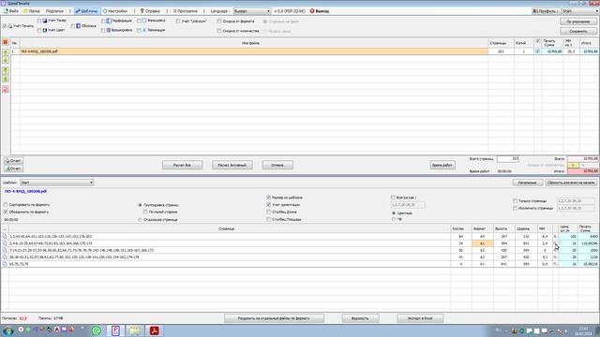Click the third green arrow icon in sidebar
Screen dimensions: 600x337
[6, 71]
